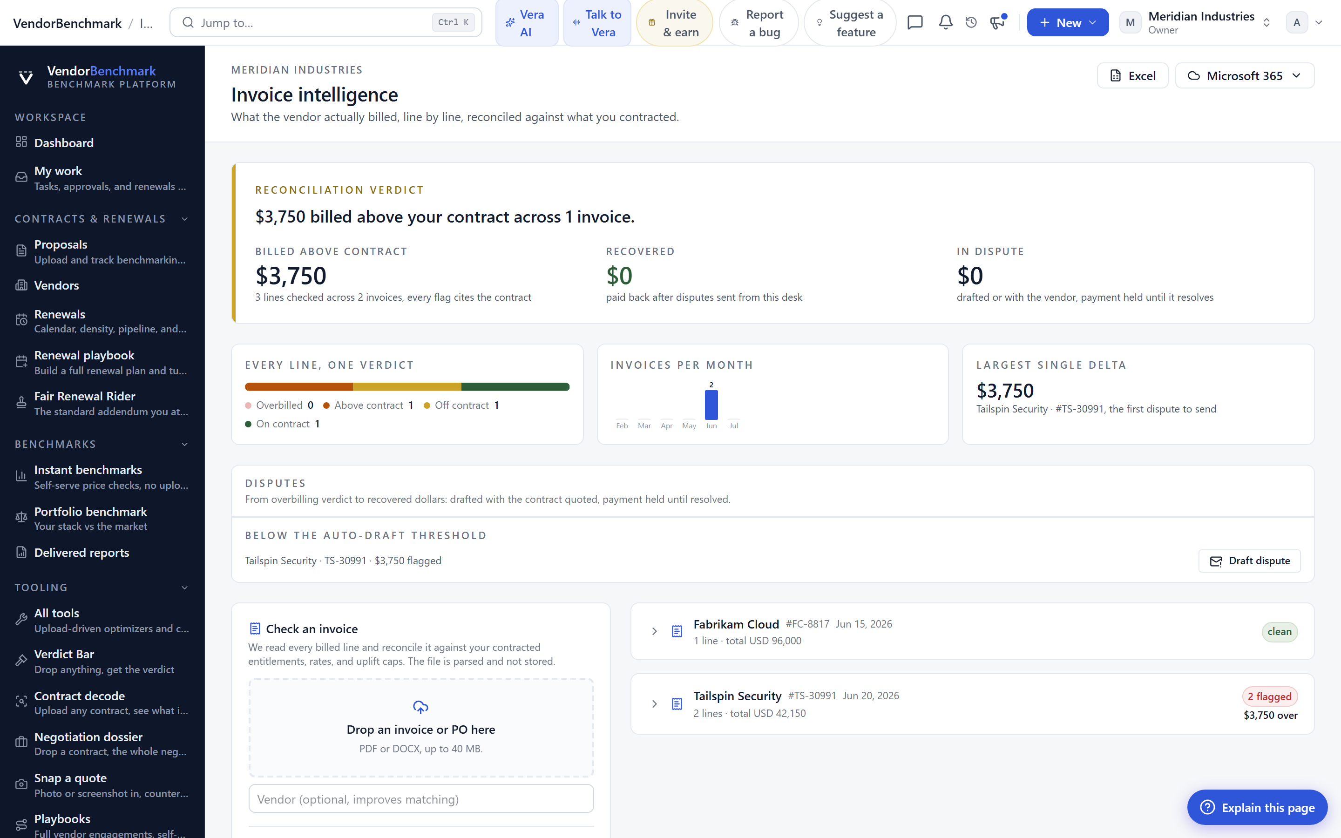
Task: Open the user account menu chevron
Action: point(1320,23)
